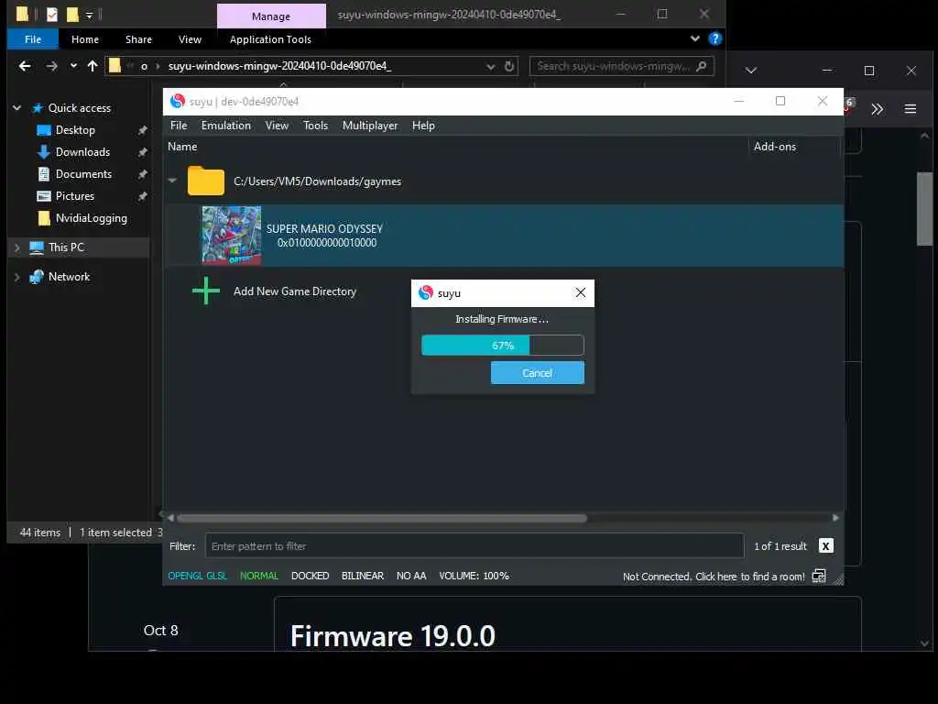This screenshot has height=704, width=938.
Task: Refresh the File Explorer folder
Action: pos(509,66)
